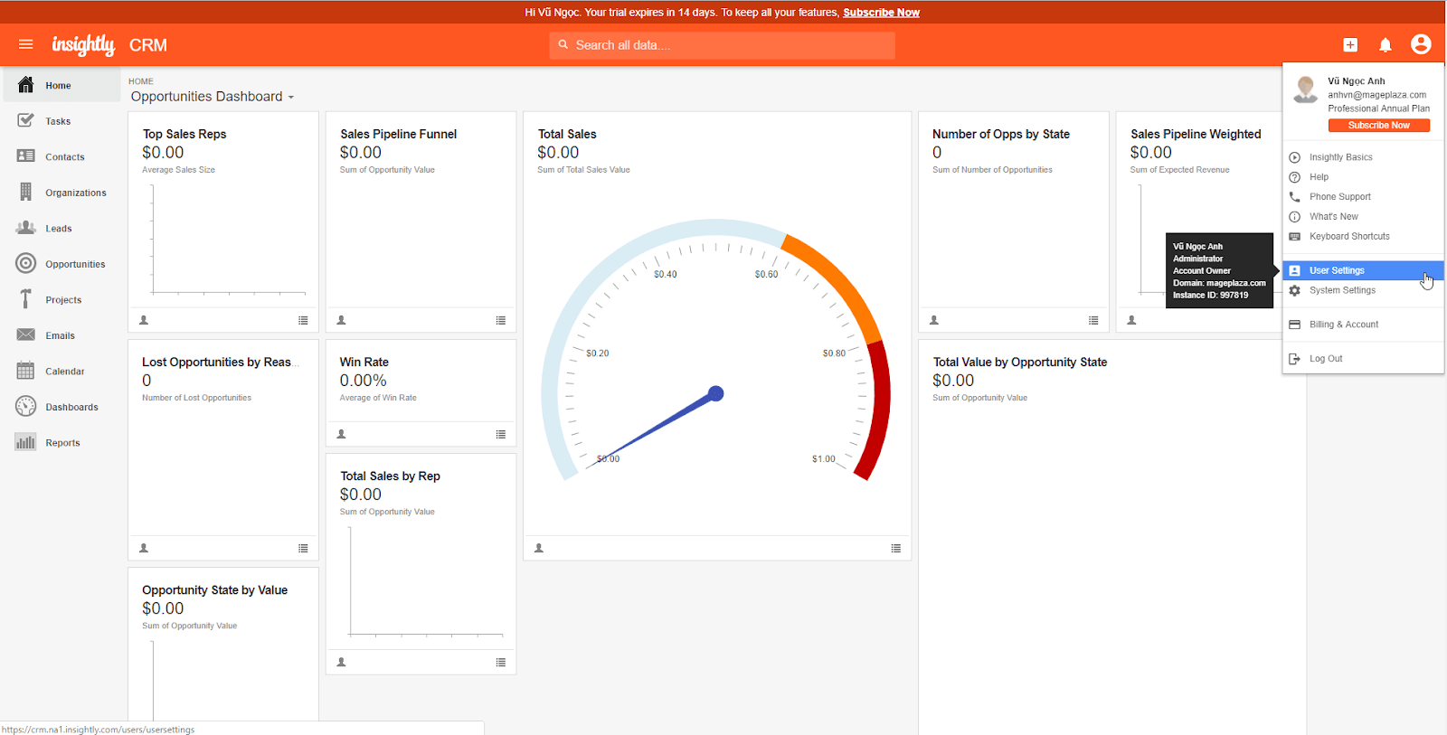1447x735 pixels.
Task: Click user icon on Sales Pipeline Weighted card
Action: coord(1131,320)
